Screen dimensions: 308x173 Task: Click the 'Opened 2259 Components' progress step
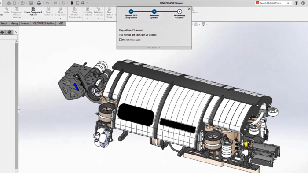131,14
